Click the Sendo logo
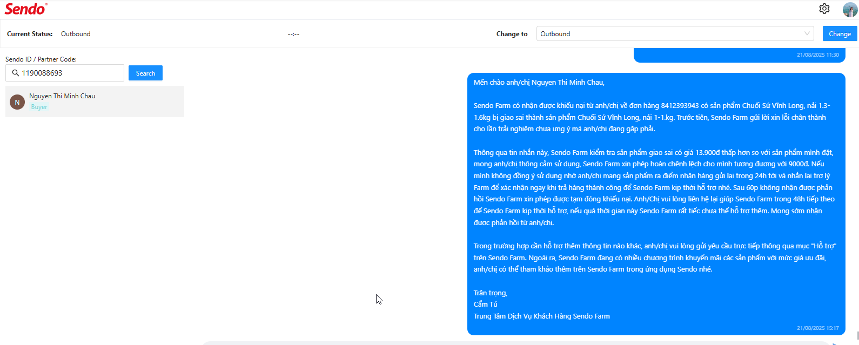The height and width of the screenshot is (345, 859). point(25,9)
